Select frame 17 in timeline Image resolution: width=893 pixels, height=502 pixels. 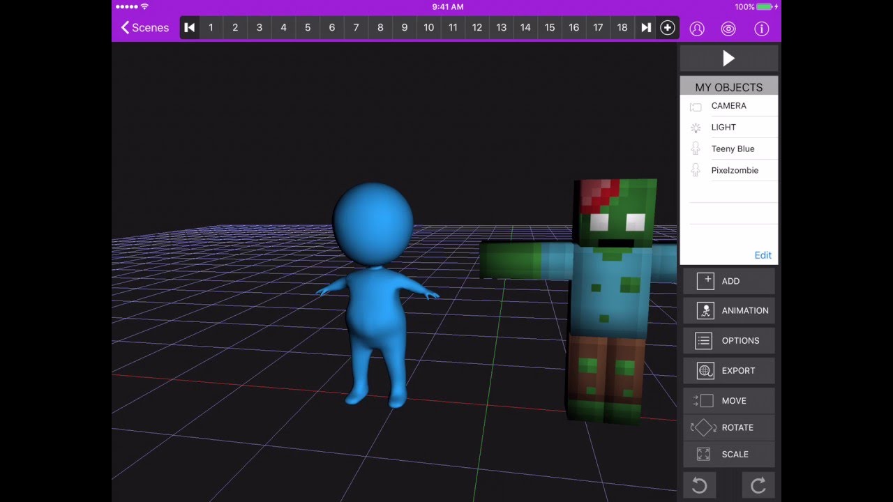[x=598, y=27]
